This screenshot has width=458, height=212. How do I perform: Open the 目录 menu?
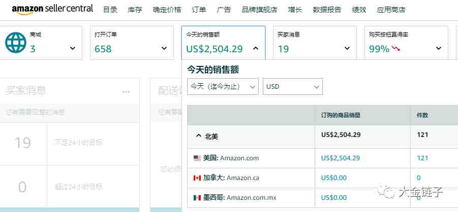[x=110, y=9]
